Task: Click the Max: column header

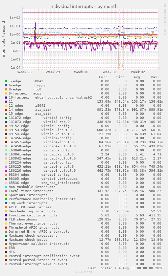Action: click(155, 77)
